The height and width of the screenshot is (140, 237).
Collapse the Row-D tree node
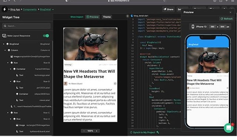[11, 81]
